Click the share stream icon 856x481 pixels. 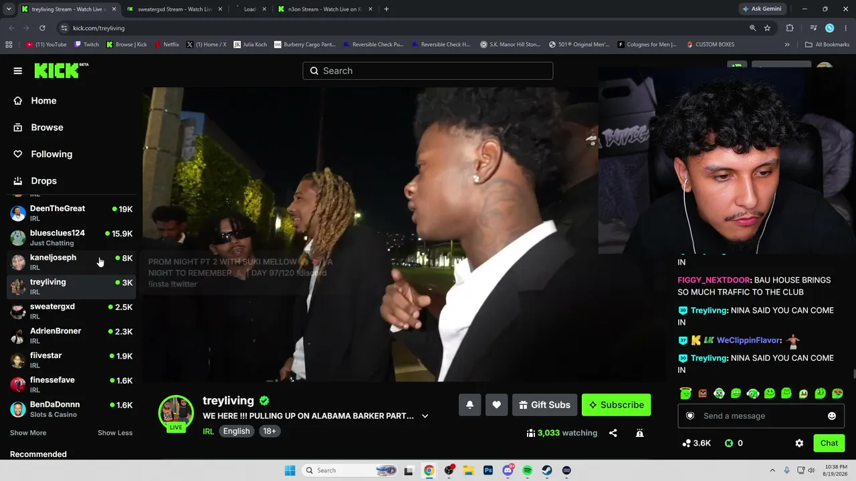(613, 433)
